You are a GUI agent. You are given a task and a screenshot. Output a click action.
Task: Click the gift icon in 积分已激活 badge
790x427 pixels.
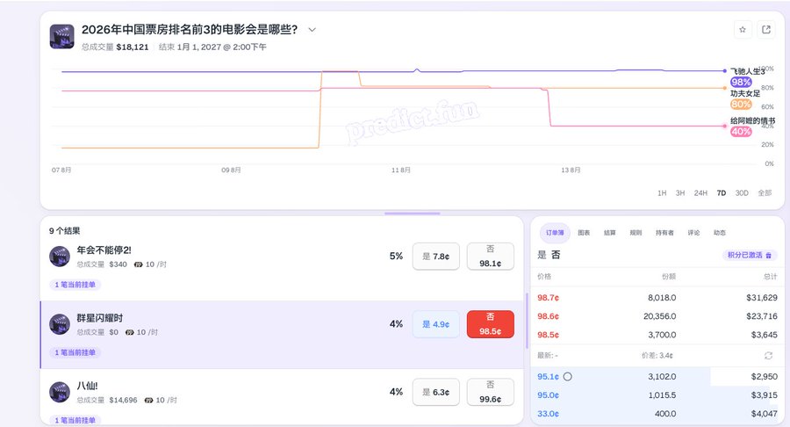point(768,256)
